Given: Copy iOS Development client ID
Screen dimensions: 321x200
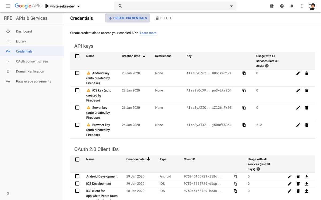Looking at the screenshot, I should (x=235, y=183).
